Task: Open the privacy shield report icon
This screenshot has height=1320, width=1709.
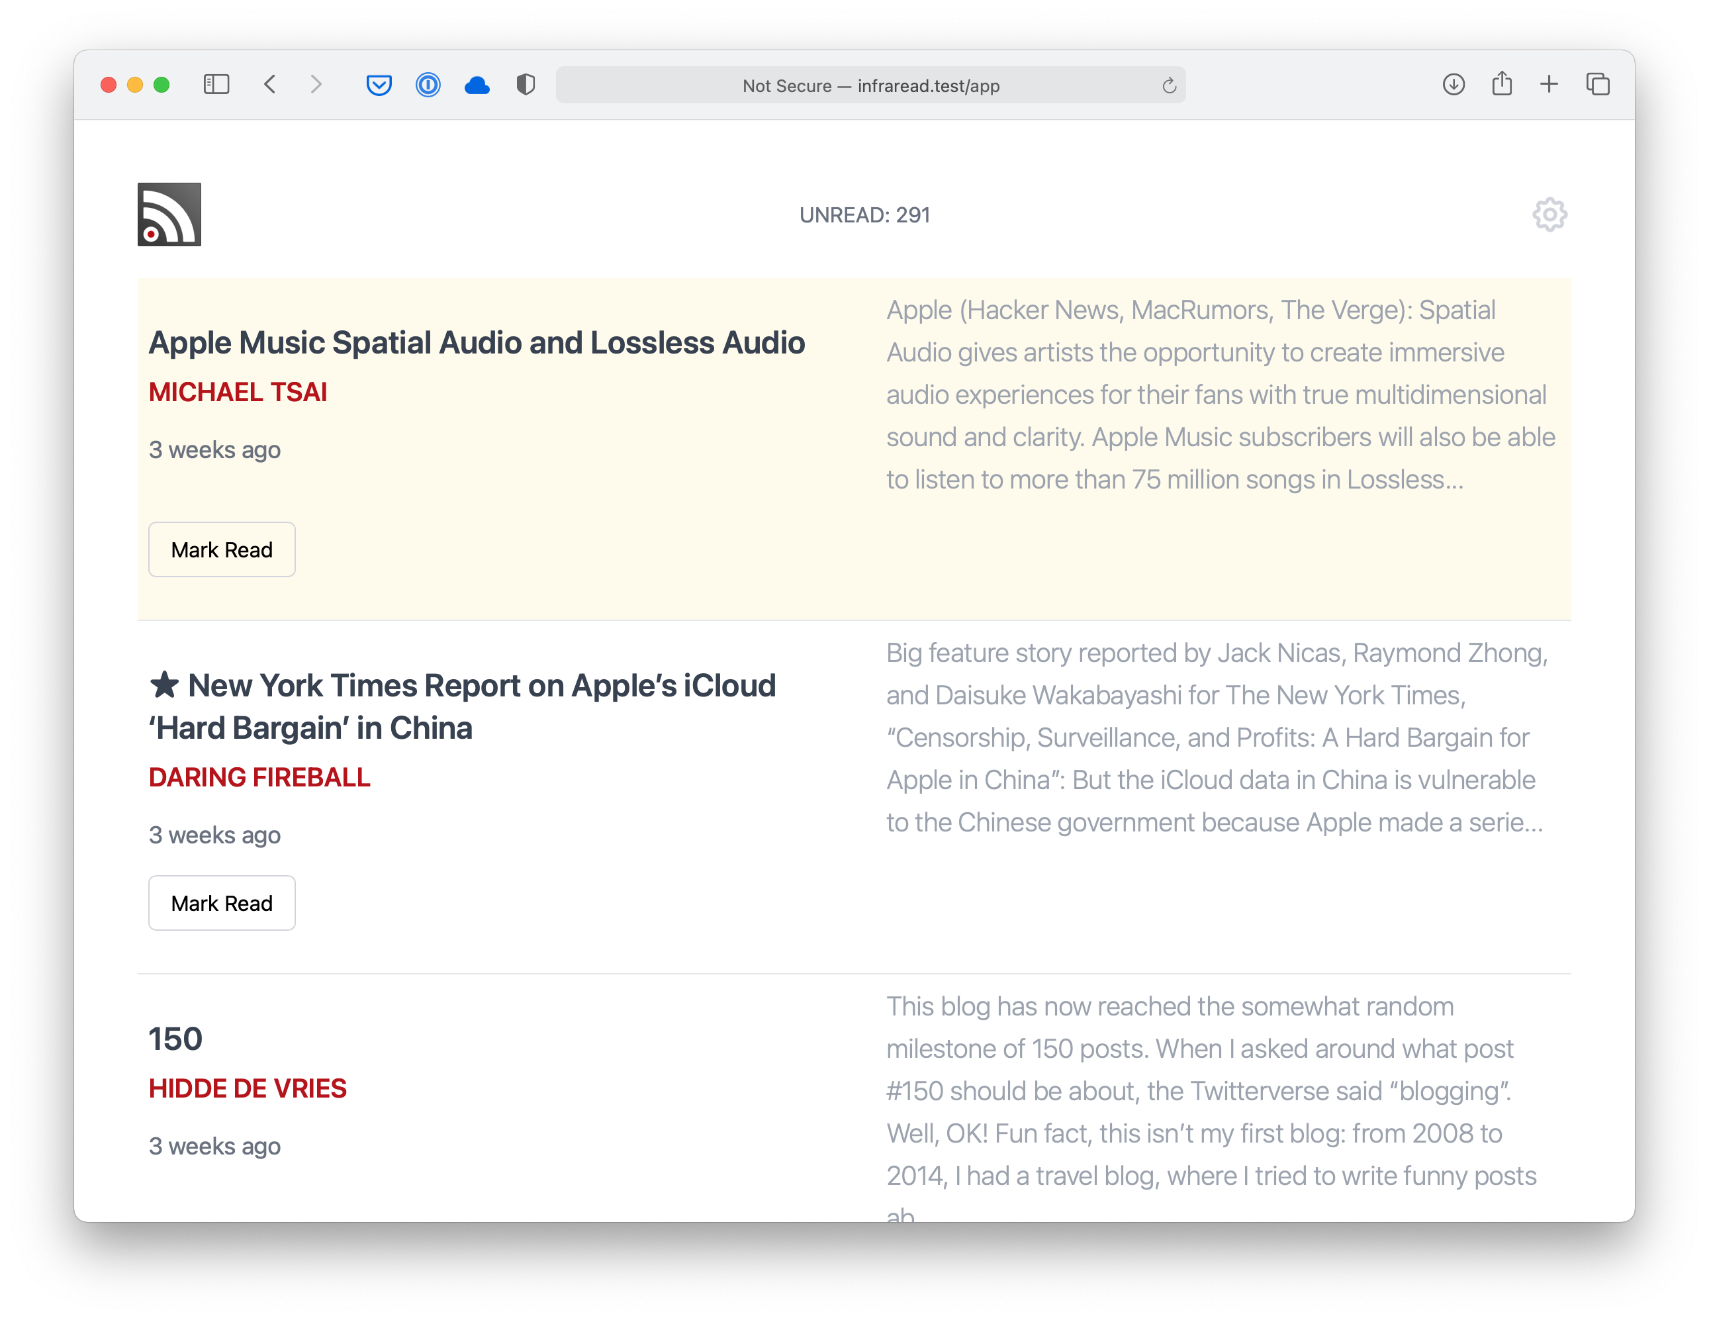Action: (x=526, y=85)
